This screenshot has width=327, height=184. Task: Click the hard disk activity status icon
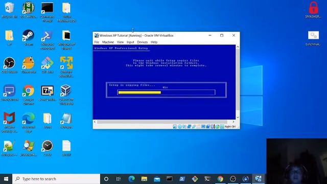click(175, 126)
